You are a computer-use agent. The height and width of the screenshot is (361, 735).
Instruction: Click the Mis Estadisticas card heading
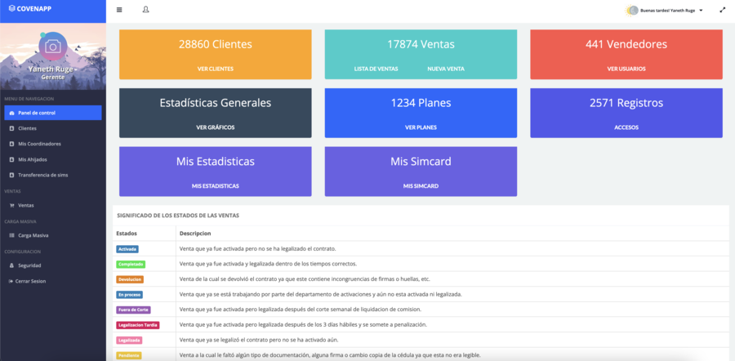[x=215, y=161]
